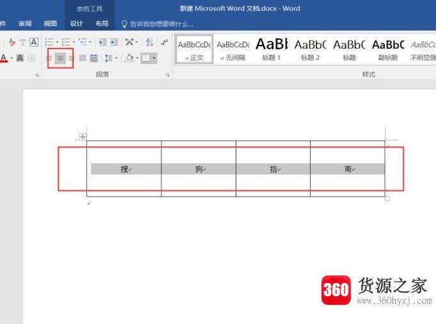Click the table cell containing 指

(x=273, y=169)
